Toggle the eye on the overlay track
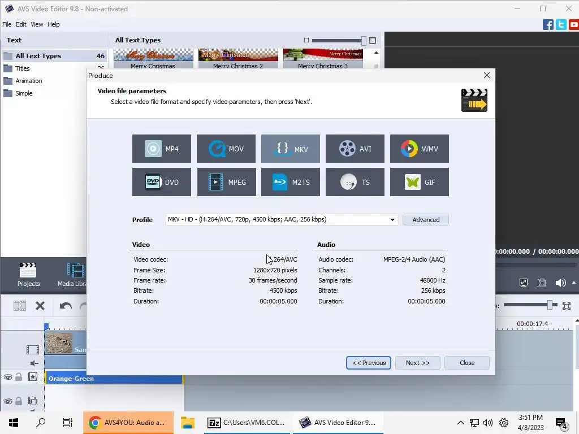The height and width of the screenshot is (434, 579). click(x=8, y=401)
